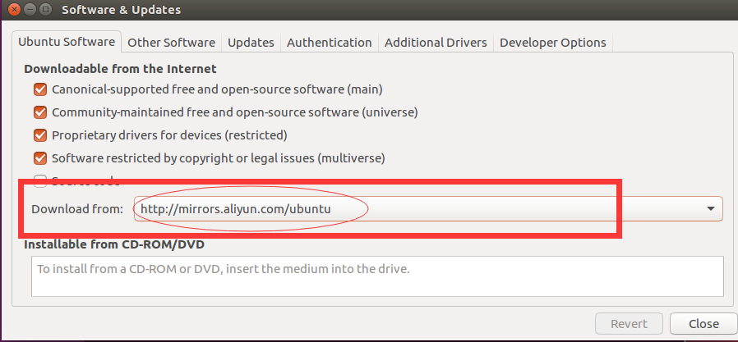Click the CD-ROM/DVD install list area
The height and width of the screenshot is (342, 738).
pyautogui.click(x=377, y=275)
